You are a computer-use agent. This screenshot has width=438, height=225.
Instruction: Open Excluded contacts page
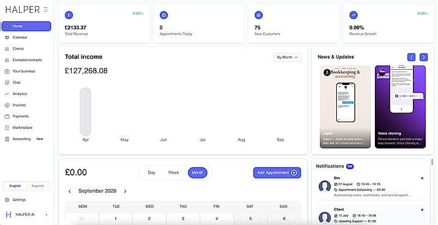click(26, 60)
